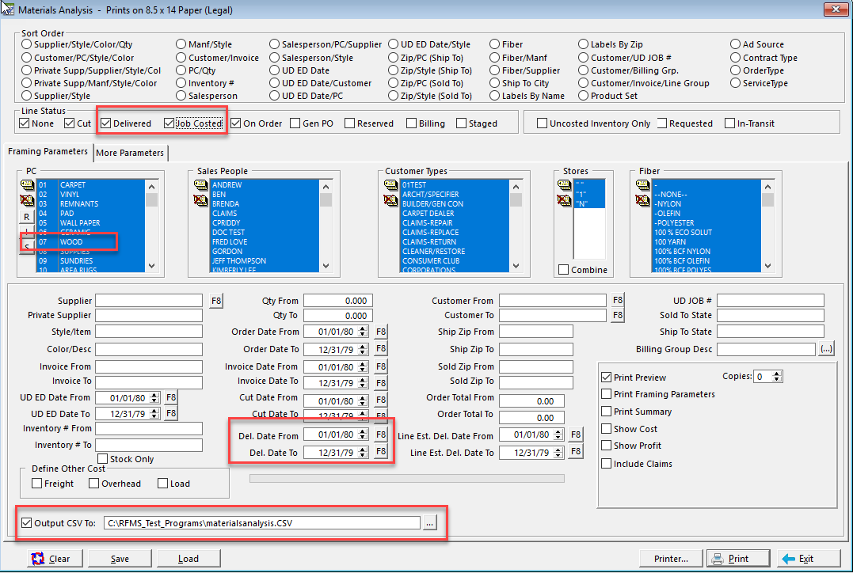
Task: Select WALL PAPER in PC list
Action: [x=91, y=223]
